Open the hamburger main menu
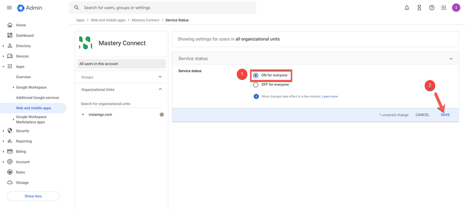465x210 pixels. pos(9,8)
